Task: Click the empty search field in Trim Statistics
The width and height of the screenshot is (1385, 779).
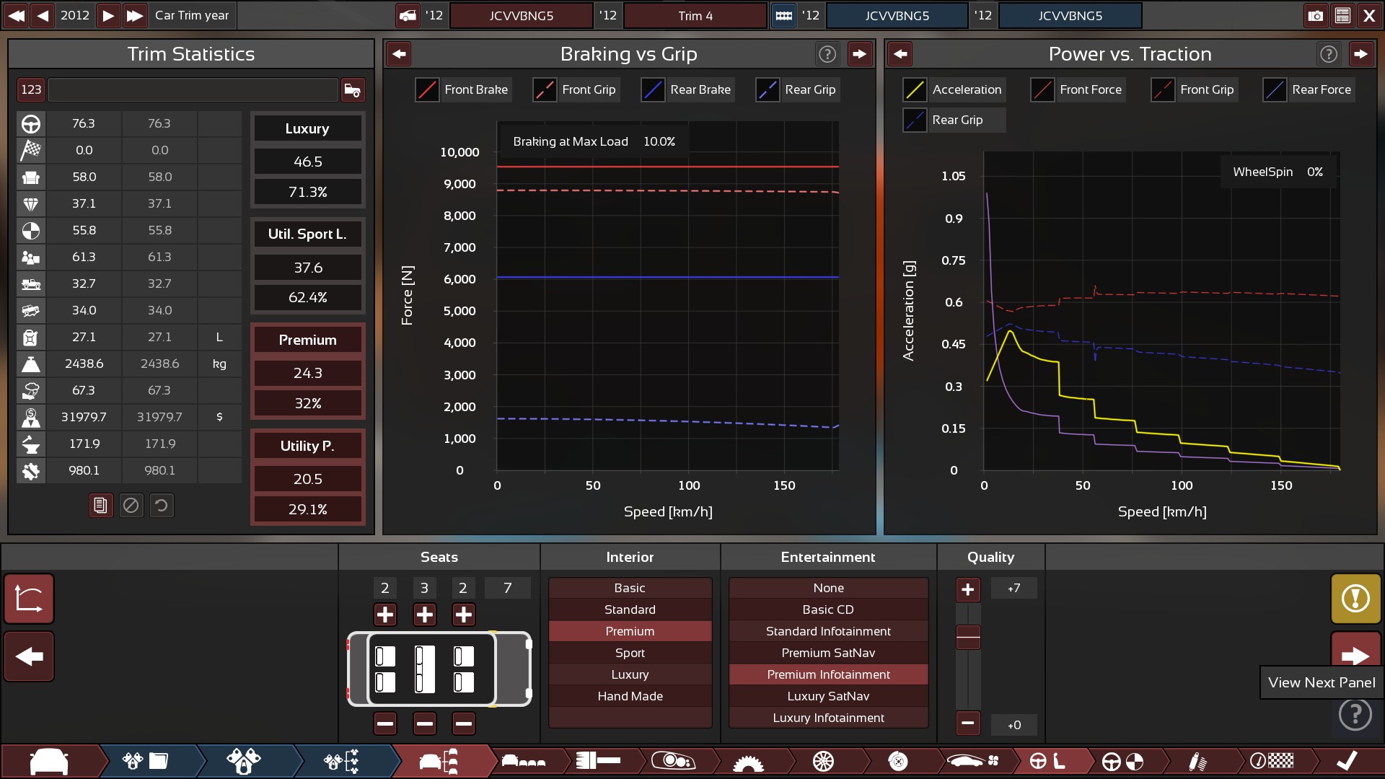Action: 193,89
